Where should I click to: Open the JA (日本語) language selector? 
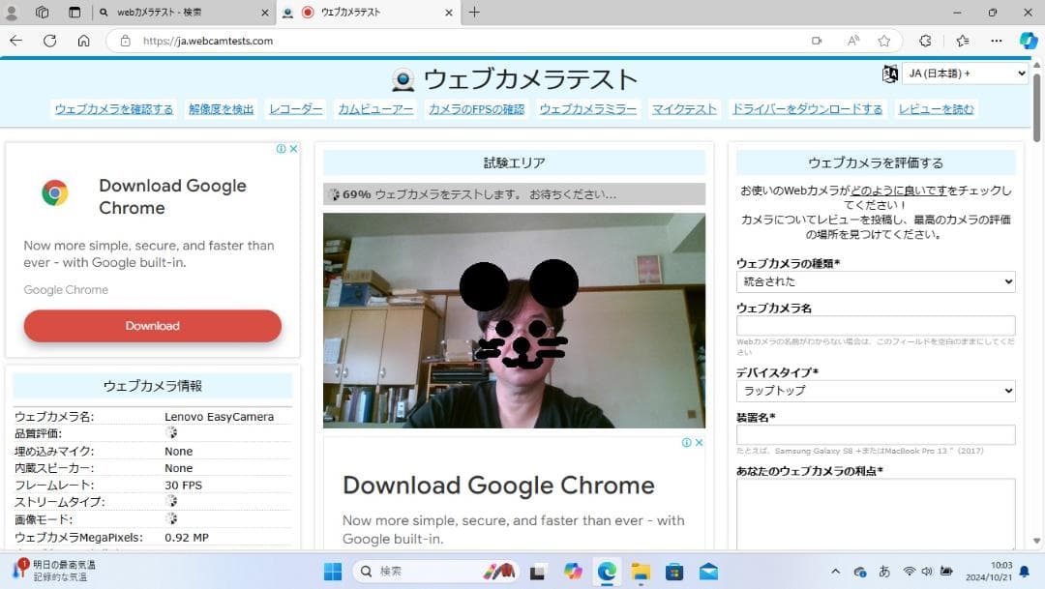tap(965, 73)
